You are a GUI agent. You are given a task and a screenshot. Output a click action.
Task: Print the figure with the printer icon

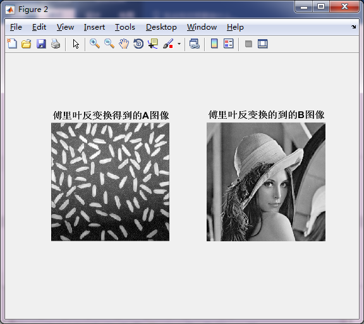coord(56,44)
